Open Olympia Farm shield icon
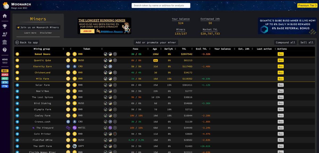 [x=115, y=109]
